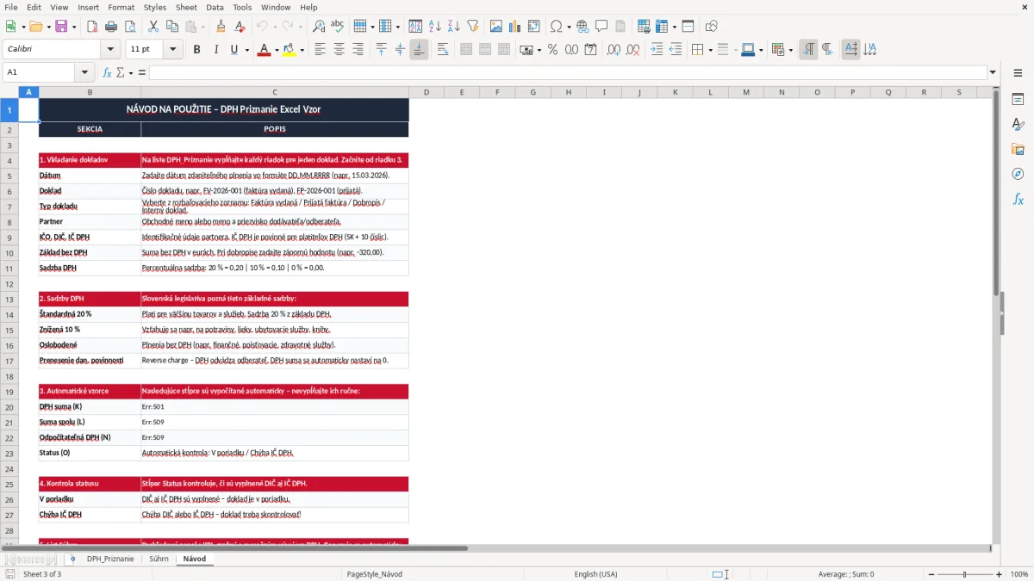This screenshot has width=1034, height=581.
Task: Insert a hyperlink
Action: (x=583, y=27)
